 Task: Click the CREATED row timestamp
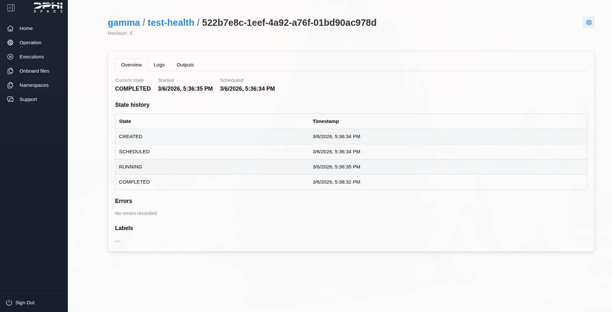point(337,136)
